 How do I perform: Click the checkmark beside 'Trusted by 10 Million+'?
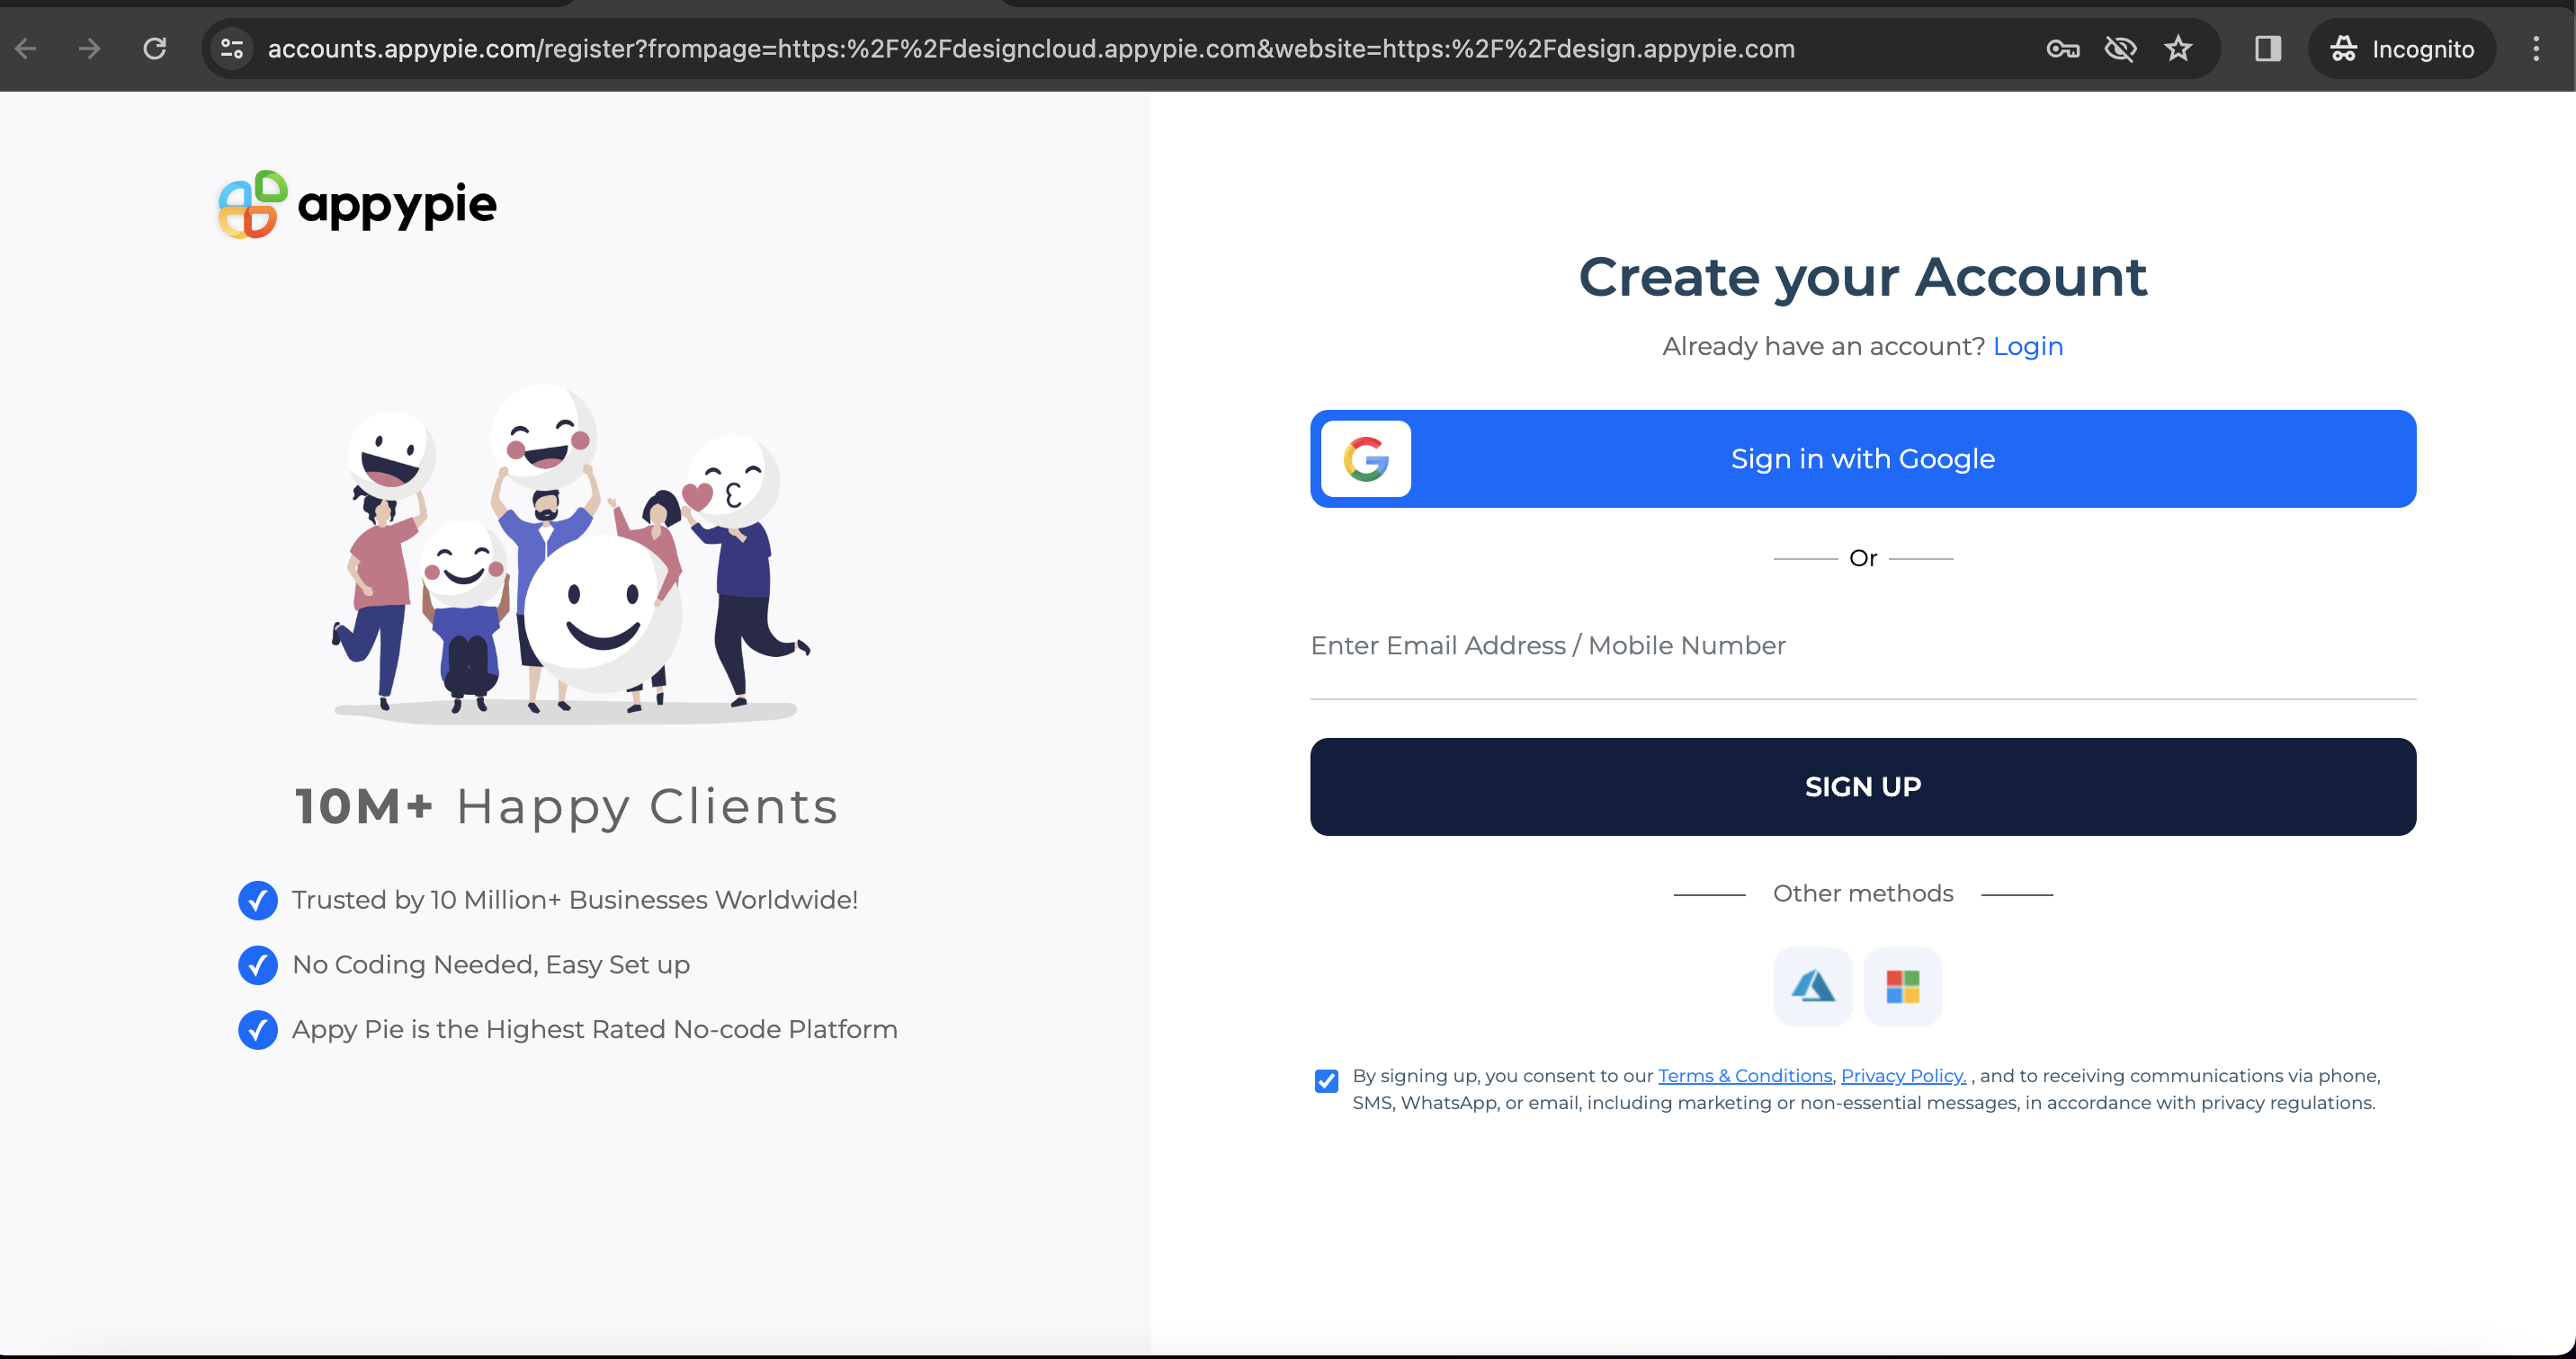click(x=258, y=901)
